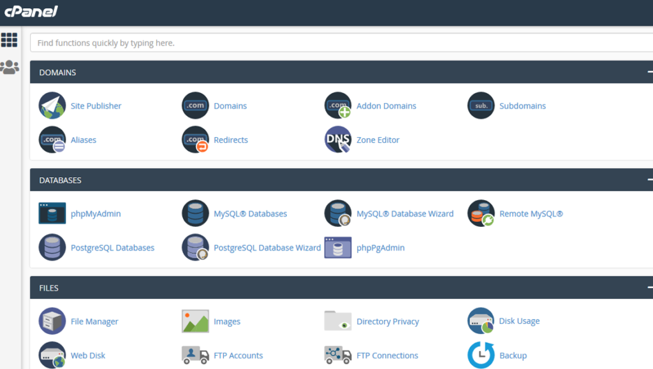The image size is (653, 369).
Task: Open the Directory Privacy link
Action: [388, 321]
